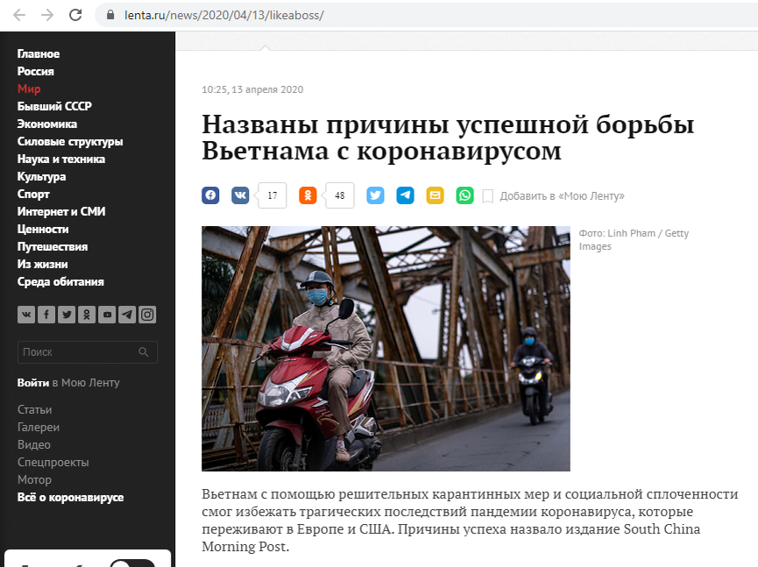Toggle the switch at sidebar bottom
This screenshot has height=567, width=758.
click(x=132, y=563)
